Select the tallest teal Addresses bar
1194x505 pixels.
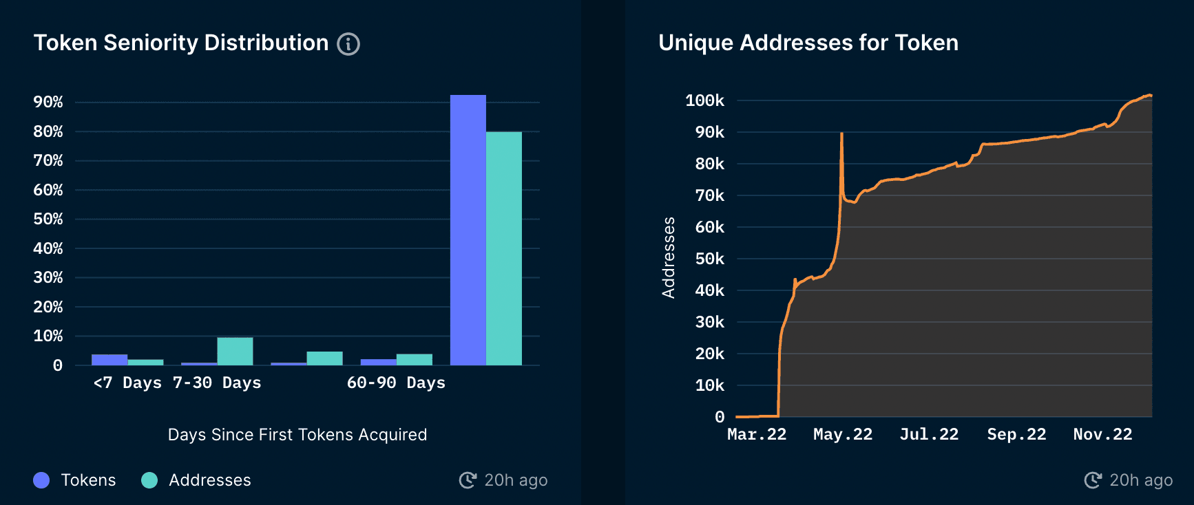click(504, 248)
